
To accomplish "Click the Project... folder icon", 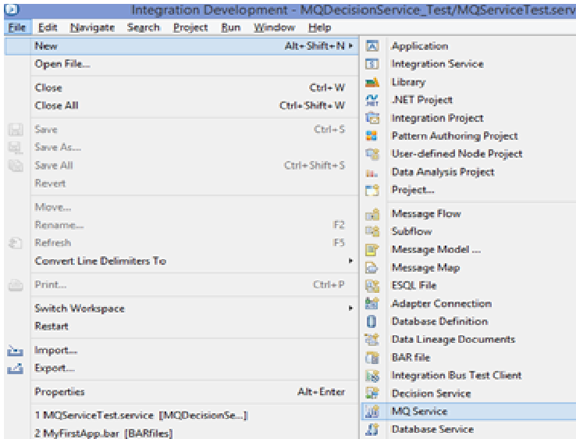I will [x=372, y=190].
